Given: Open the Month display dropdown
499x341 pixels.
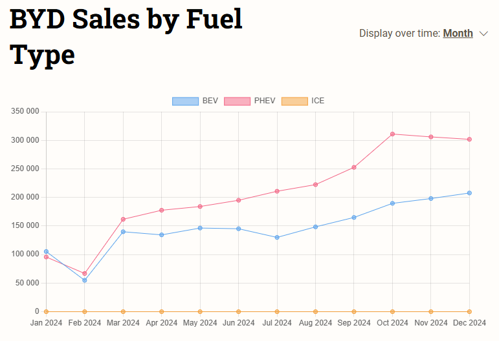Looking at the screenshot, I should click(x=458, y=33).
